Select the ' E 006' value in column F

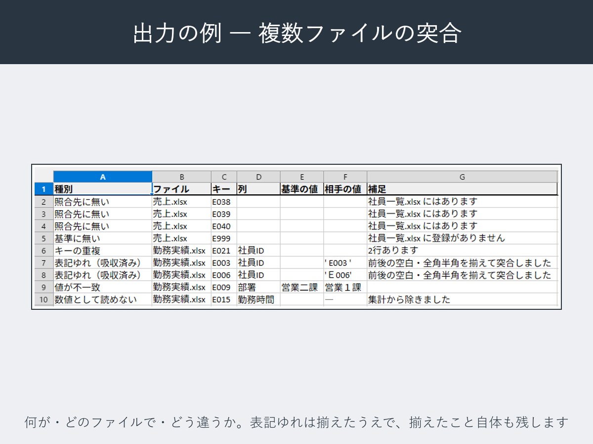point(345,275)
